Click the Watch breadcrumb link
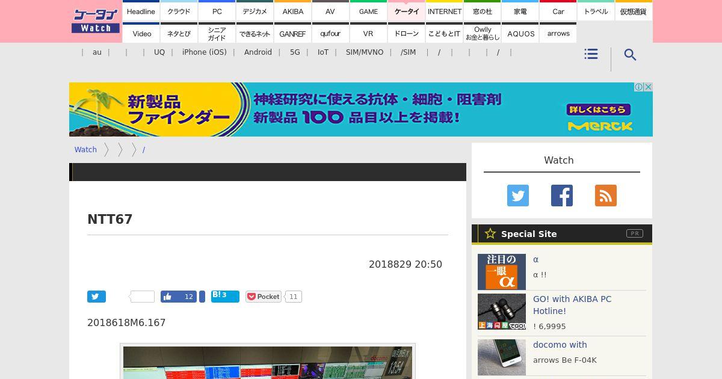This screenshot has width=722, height=379. (85, 150)
